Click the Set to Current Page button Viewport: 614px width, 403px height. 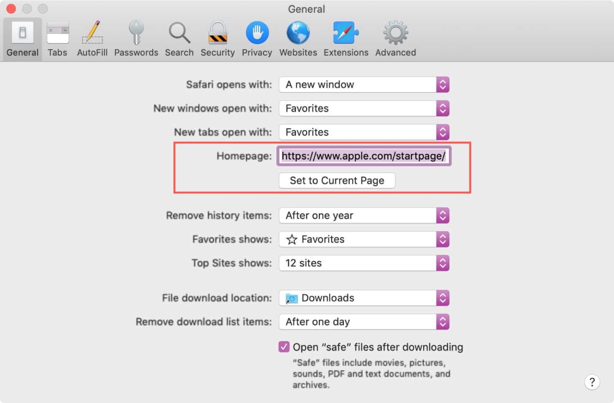tap(337, 181)
